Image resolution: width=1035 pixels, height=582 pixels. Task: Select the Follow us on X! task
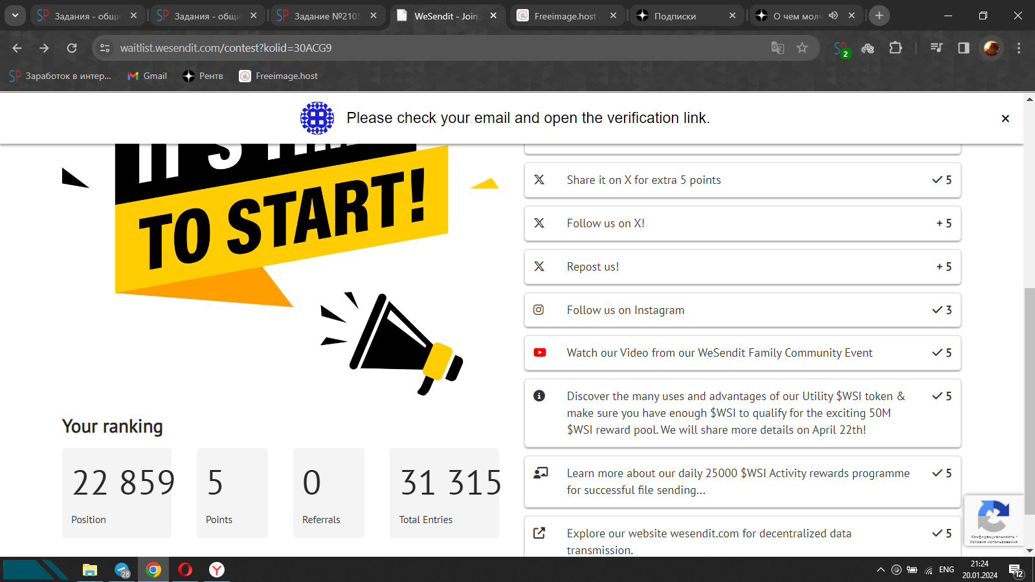742,223
